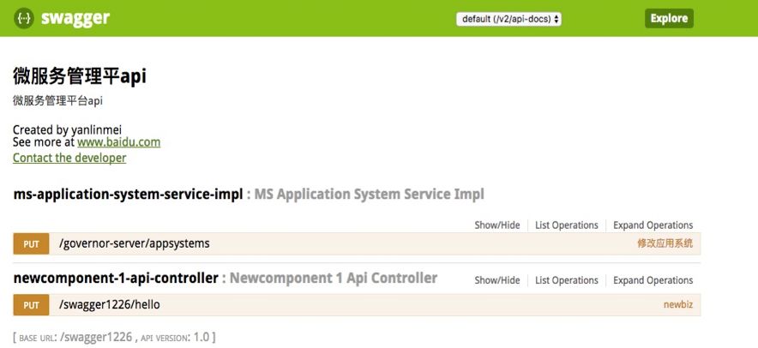The height and width of the screenshot is (348, 758).
Task: Open the /governor-server/appsystems endpoint path
Action: tap(134, 243)
